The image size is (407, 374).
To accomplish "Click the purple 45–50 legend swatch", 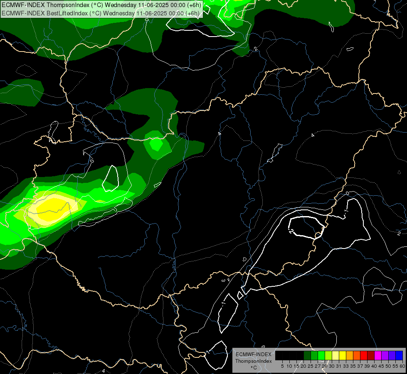I will [385, 355].
